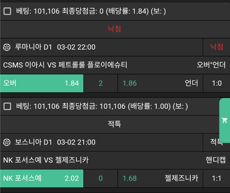The image size is (230, 193).
Task: Open the shopping cart side tab
Action: [225, 120]
